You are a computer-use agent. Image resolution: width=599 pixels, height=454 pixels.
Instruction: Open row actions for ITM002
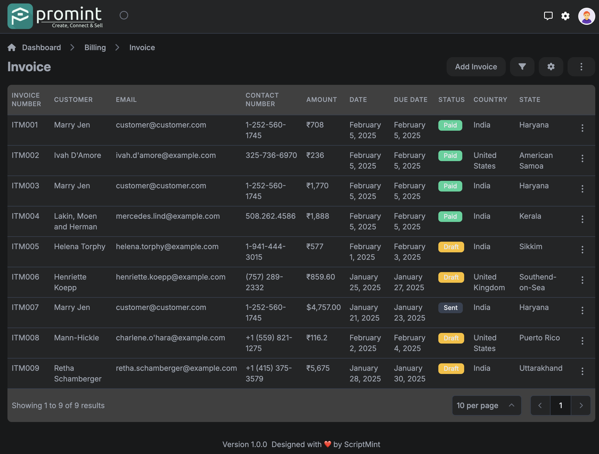(x=582, y=158)
